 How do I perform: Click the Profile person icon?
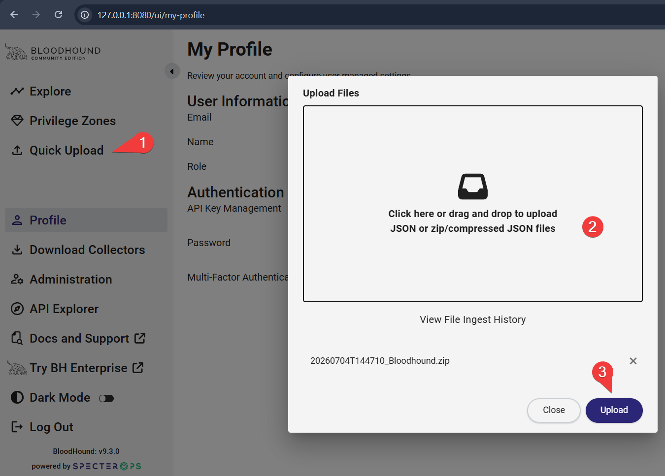click(x=17, y=220)
